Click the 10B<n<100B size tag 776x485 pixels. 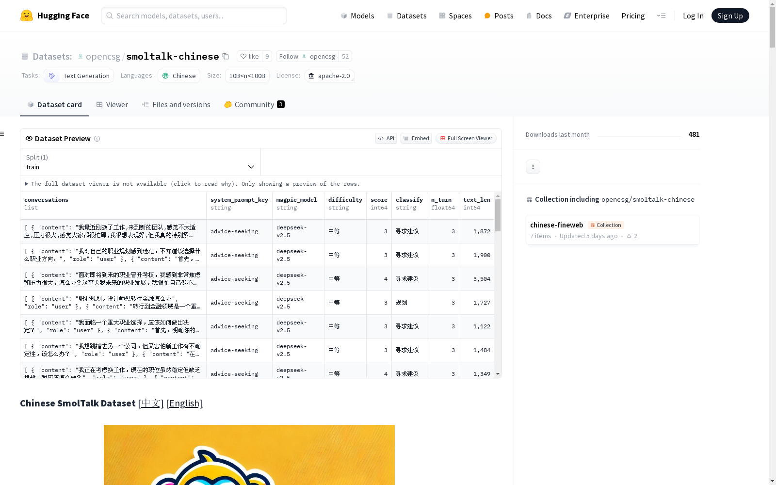[x=247, y=76]
